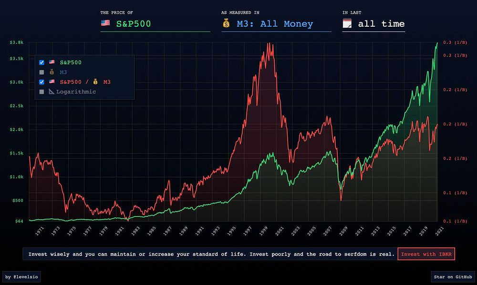Open the by @levelsio link

(21, 277)
